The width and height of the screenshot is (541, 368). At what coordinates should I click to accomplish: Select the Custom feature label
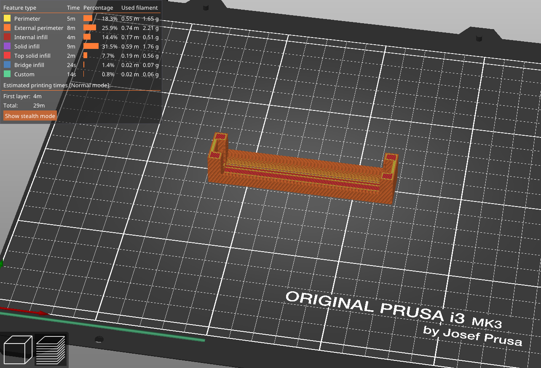pyautogui.click(x=24, y=74)
